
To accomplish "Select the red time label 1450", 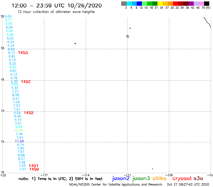I will 34,169.
